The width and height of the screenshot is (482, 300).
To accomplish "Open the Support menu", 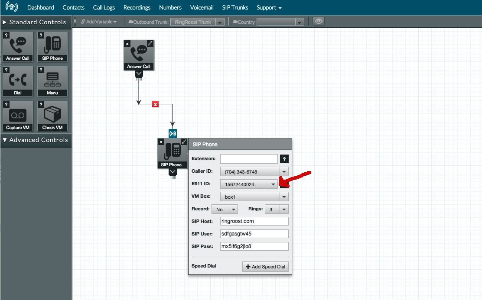I will [269, 7].
